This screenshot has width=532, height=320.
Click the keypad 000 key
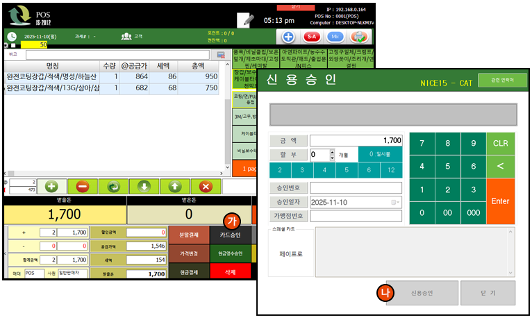[x=474, y=212]
